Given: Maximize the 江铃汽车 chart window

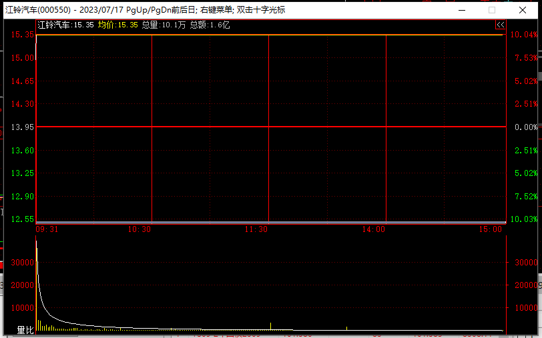Looking at the screenshot, I should click(x=492, y=10).
